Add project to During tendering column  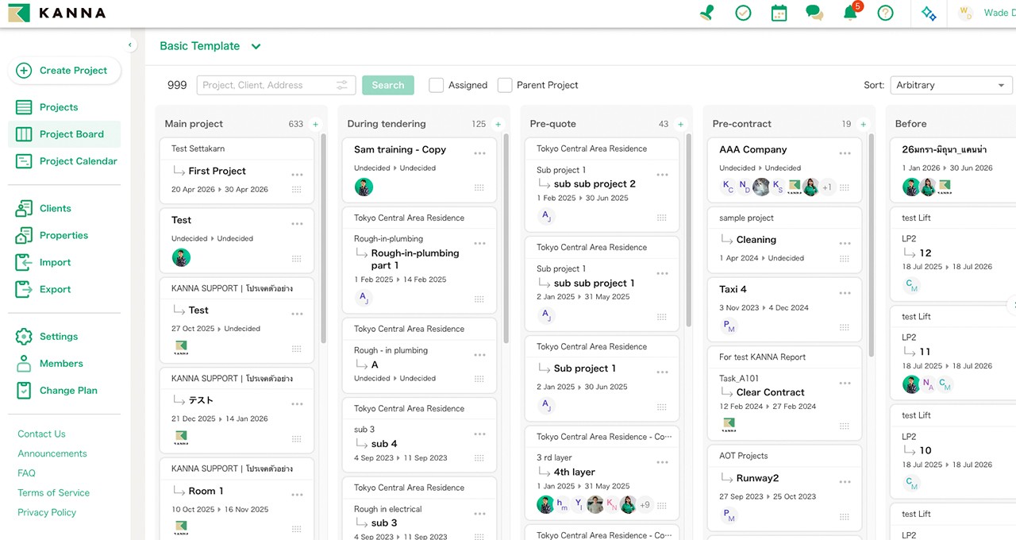coord(498,124)
